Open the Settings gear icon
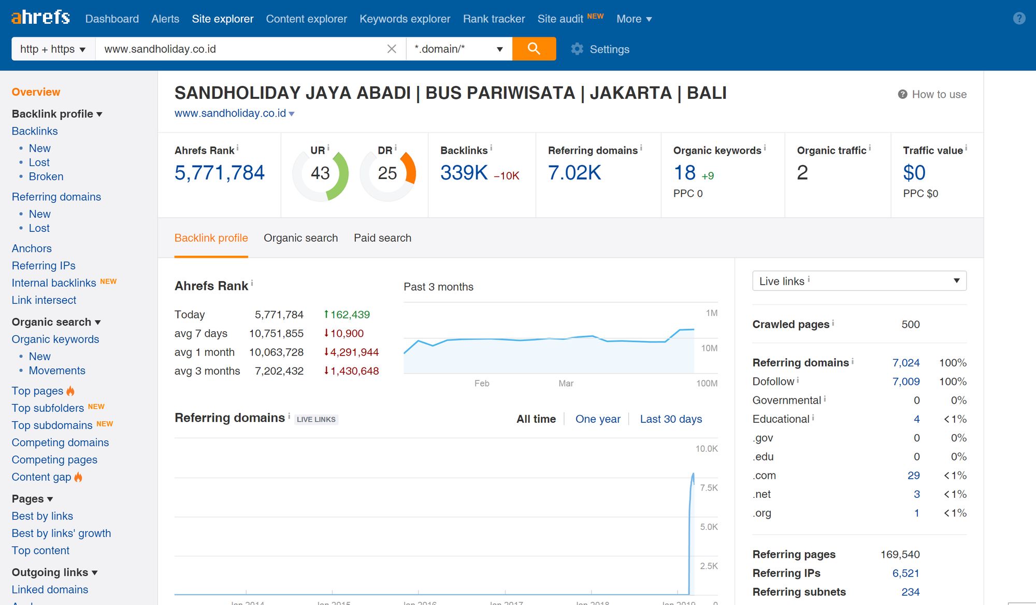Viewport: 1036px width, 605px height. click(x=577, y=49)
